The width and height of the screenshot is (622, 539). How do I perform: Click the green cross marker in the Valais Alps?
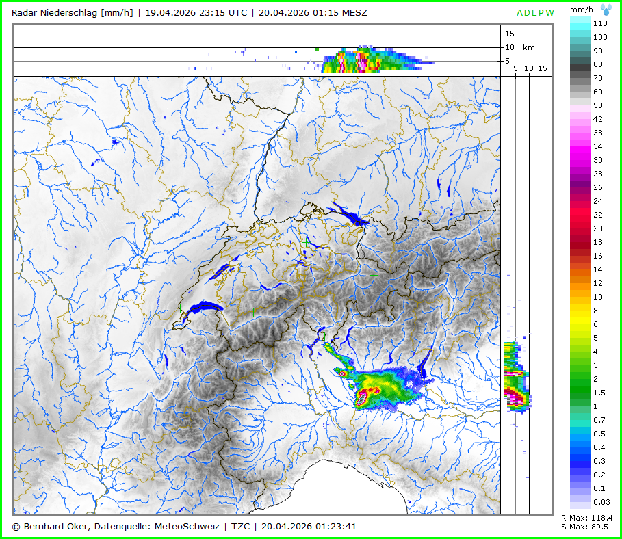click(253, 312)
